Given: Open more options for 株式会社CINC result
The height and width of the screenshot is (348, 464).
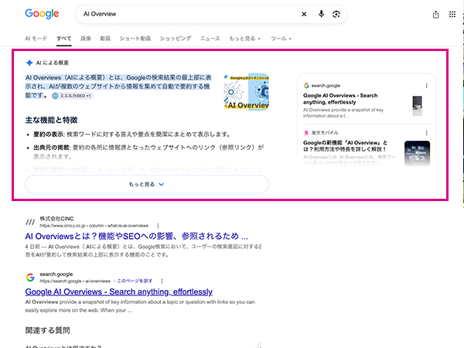Looking at the screenshot, I should (x=158, y=226).
